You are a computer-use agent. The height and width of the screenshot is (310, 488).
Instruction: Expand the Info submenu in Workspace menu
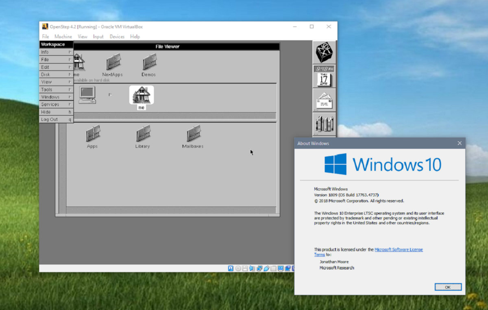pos(56,52)
